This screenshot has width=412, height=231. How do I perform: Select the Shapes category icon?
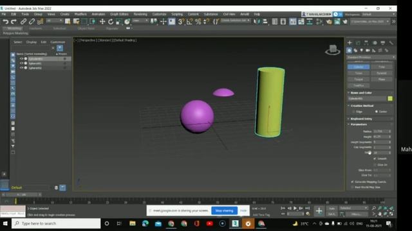(x=355, y=50)
